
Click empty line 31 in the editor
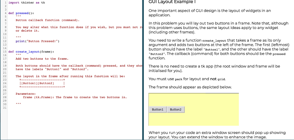coord(75,108)
